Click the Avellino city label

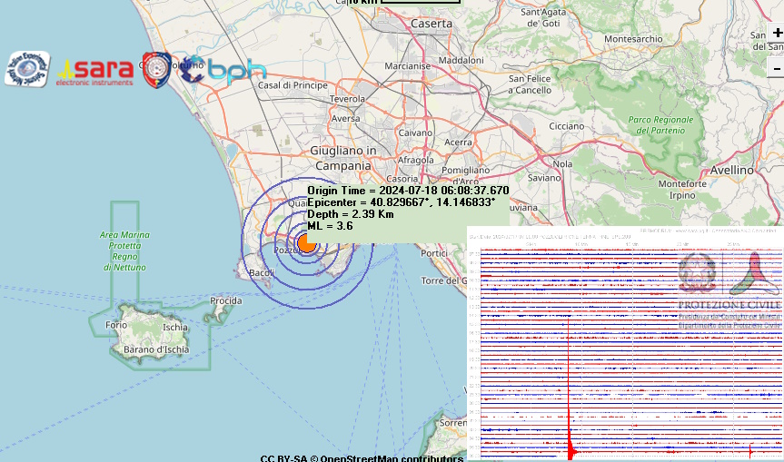[x=732, y=170]
